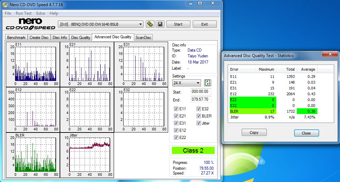Select the E21 row in Statistics table
The width and height of the screenshot is (340, 182).
(273, 82)
